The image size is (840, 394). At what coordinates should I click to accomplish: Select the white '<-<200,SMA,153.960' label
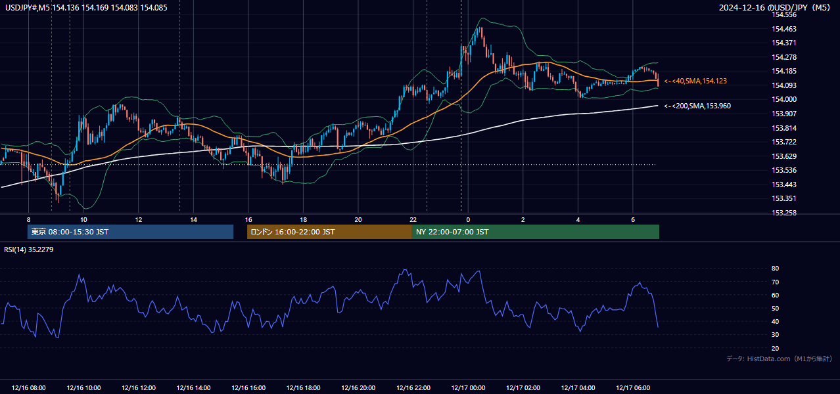tap(697, 106)
